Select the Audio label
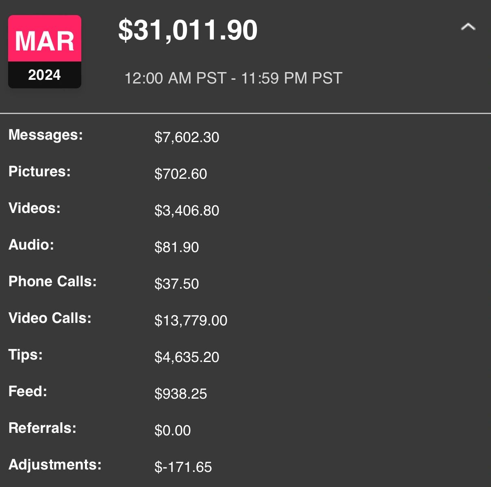This screenshot has width=491, height=487. tap(31, 245)
